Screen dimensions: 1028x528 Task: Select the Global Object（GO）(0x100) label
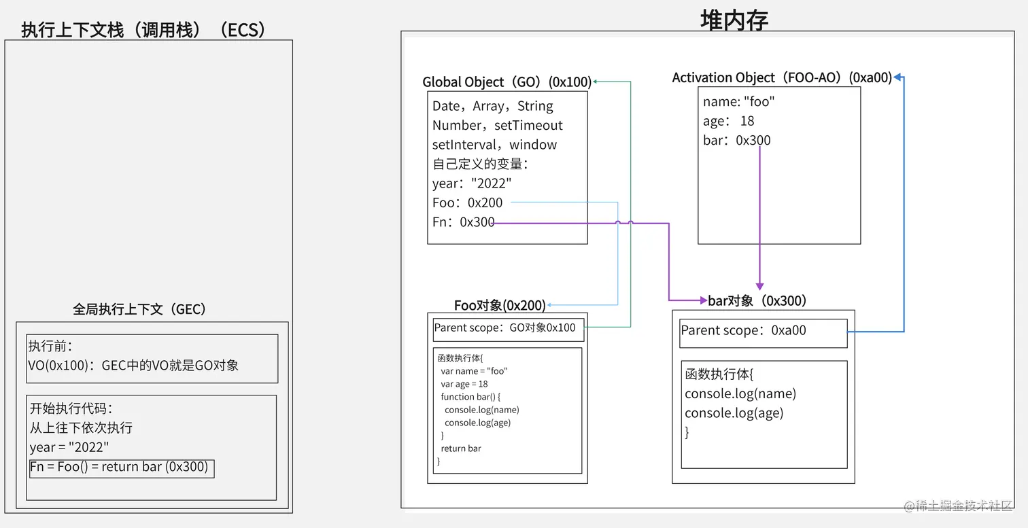pos(507,82)
